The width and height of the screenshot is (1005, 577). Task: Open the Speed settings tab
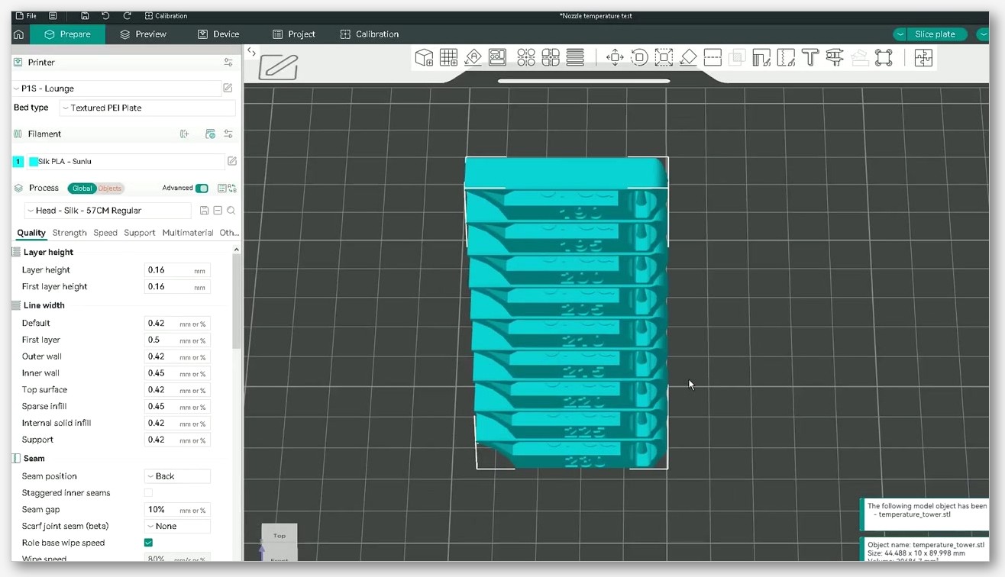pyautogui.click(x=105, y=233)
